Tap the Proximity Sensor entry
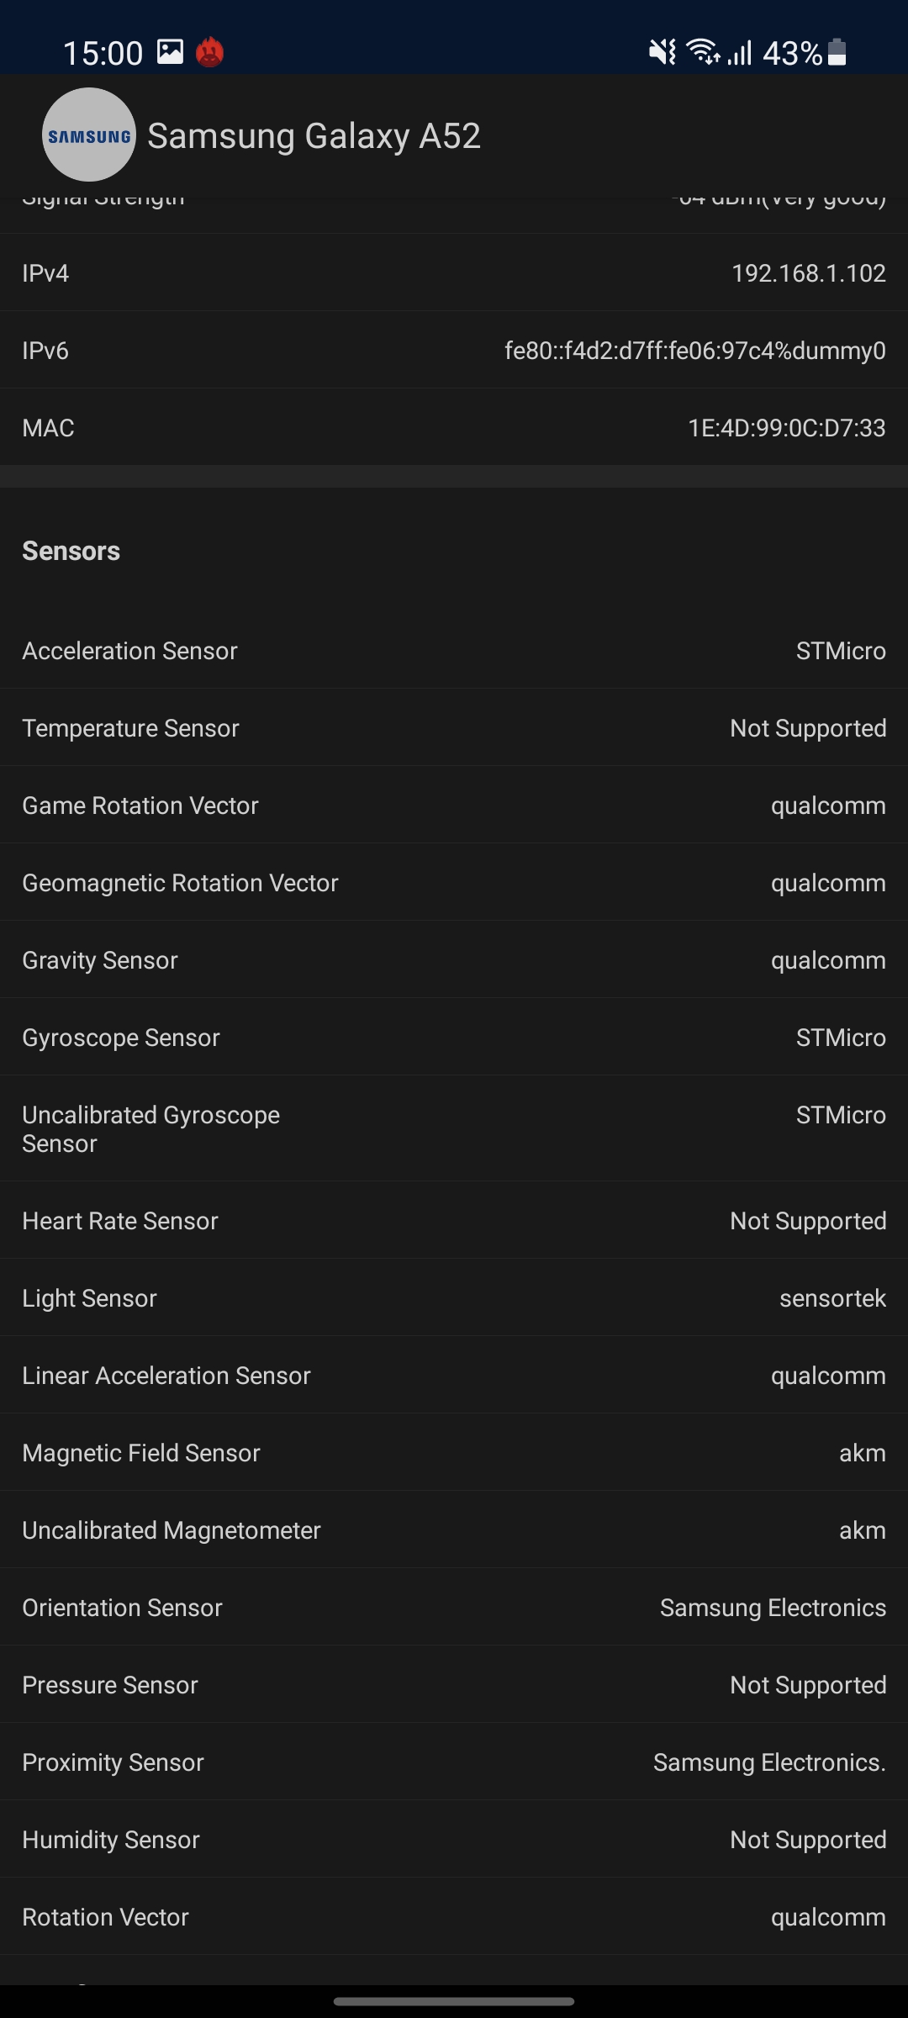This screenshot has width=908, height=2018. 454,1762
